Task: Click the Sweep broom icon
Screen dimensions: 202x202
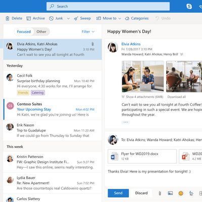Action: point(76,18)
